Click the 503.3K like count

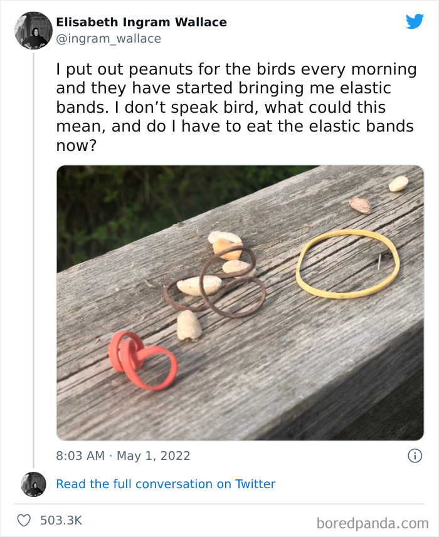pyautogui.click(x=61, y=520)
